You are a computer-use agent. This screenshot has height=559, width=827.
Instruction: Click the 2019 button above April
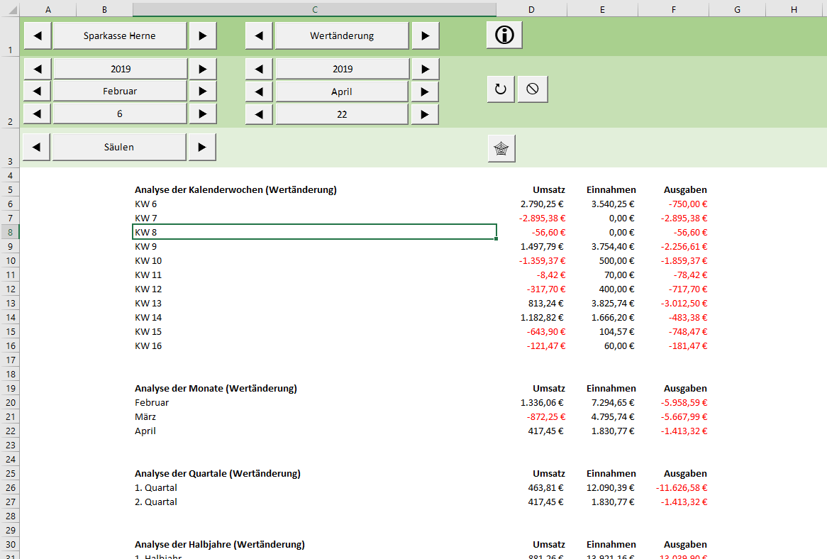(343, 69)
